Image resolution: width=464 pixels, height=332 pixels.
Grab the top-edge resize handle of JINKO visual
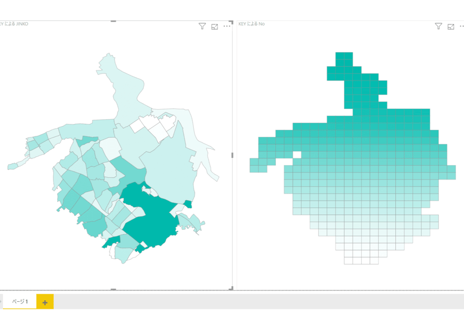tap(113, 21)
